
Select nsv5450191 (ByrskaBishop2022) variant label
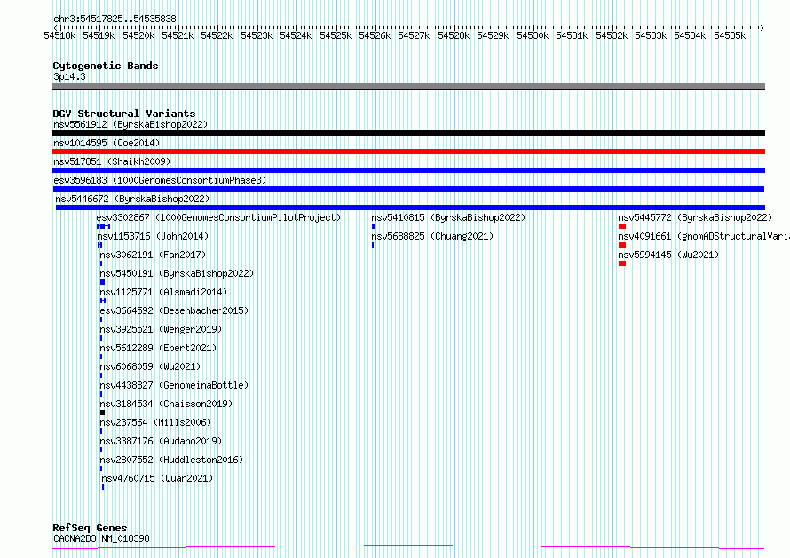tap(177, 273)
